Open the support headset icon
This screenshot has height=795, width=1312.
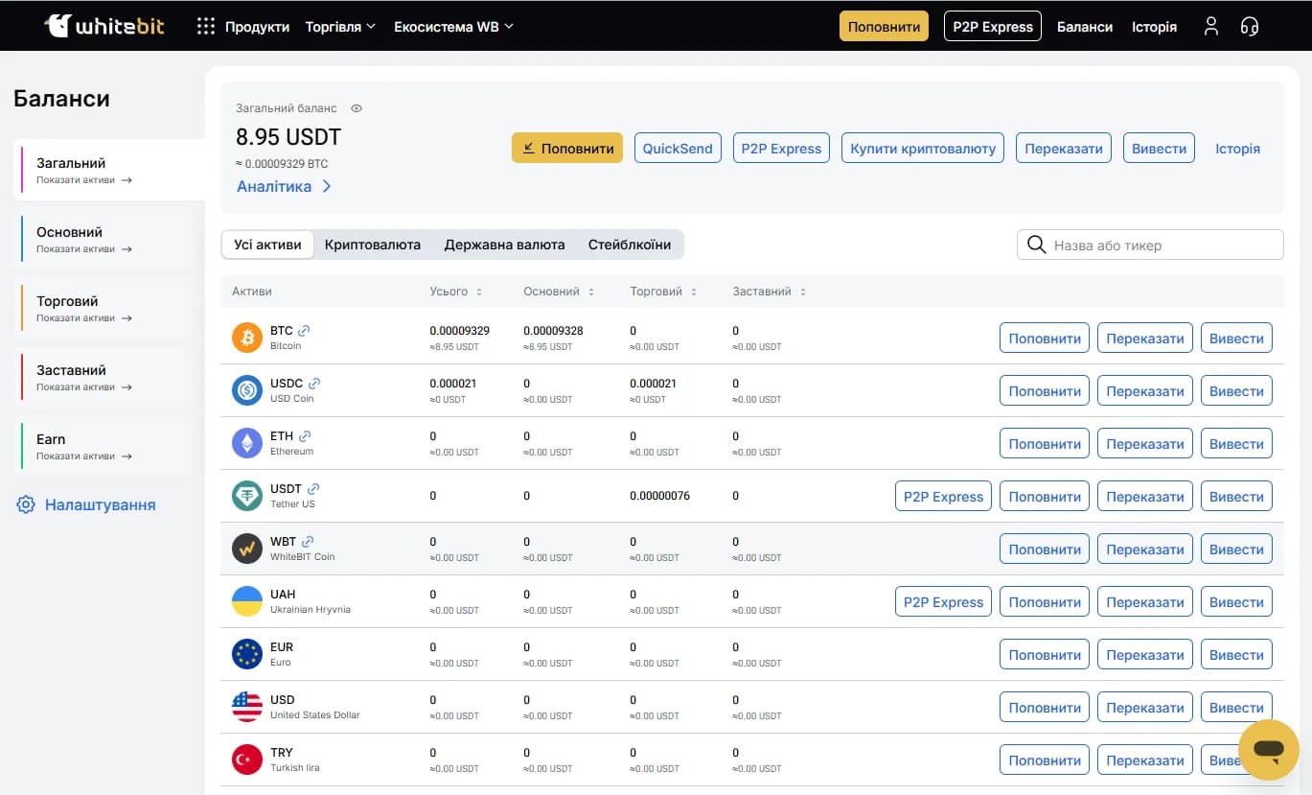1249,26
